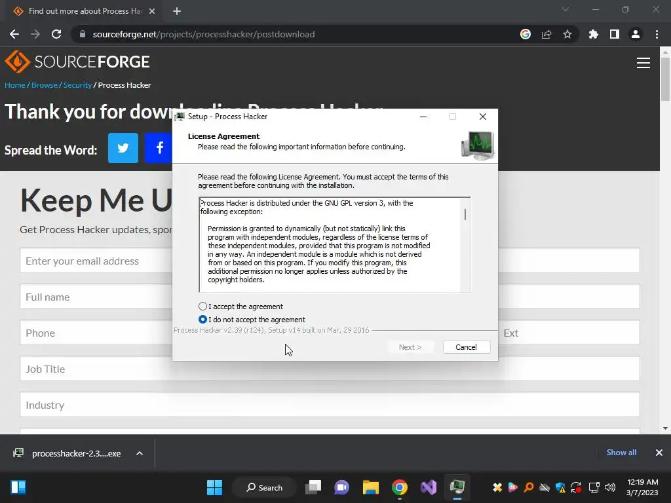Open a new Chrome tab
Viewport: 671px width, 503px height.
click(177, 11)
